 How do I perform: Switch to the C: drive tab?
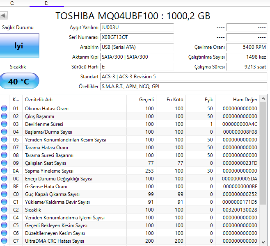[12, 3]
